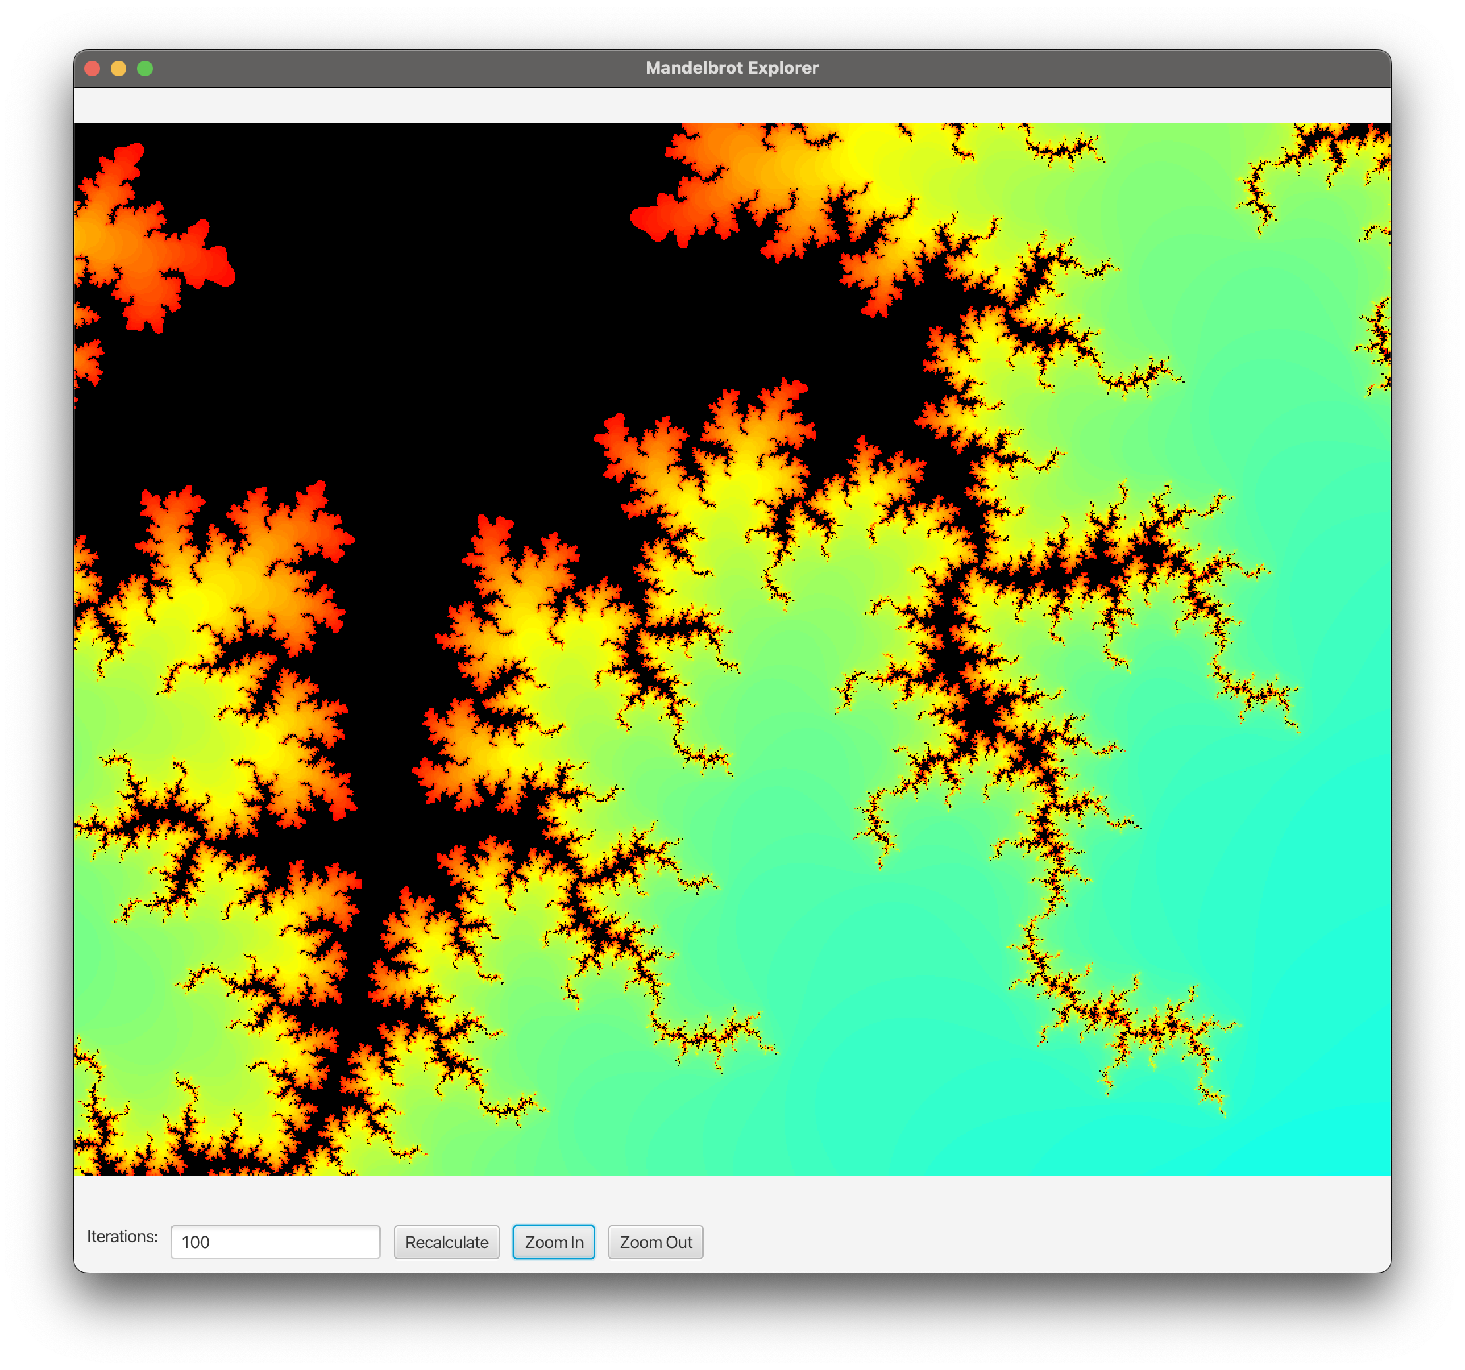
Task: Minimize window with the yellow button
Action: [119, 68]
